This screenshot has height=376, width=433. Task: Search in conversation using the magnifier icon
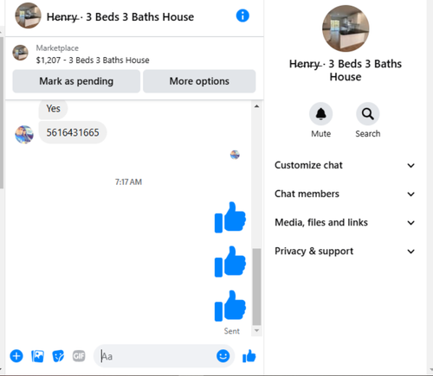pos(367,114)
